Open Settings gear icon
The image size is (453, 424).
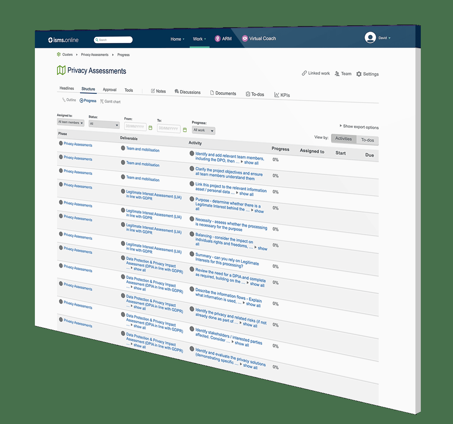point(359,74)
